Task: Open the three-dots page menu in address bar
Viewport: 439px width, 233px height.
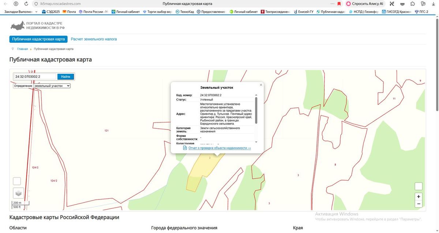Action: point(332,4)
